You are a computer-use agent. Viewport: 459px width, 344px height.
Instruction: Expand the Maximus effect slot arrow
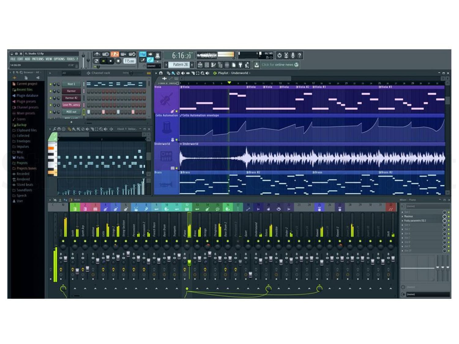pyautogui.click(x=402, y=216)
